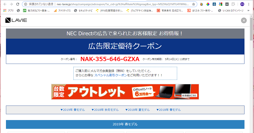Click the first extension icon after the star
The height and width of the screenshot is (133, 254).
pyautogui.click(x=201, y=4)
